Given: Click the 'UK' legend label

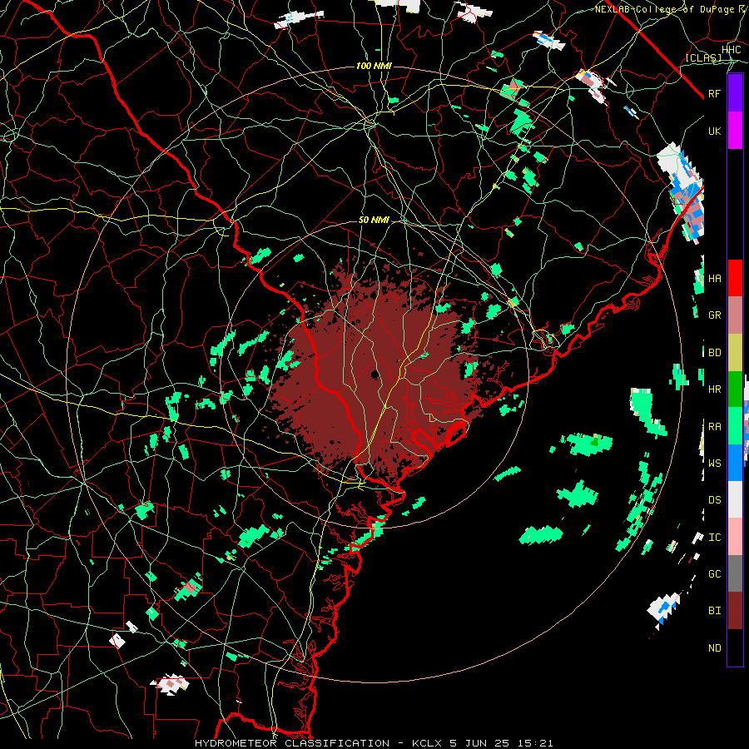Looking at the screenshot, I should point(715,131).
